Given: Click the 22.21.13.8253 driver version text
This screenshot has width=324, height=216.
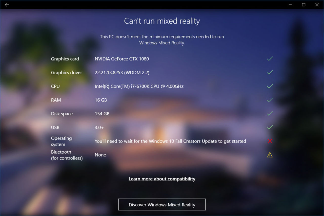Looking at the screenshot, I should (x=122, y=72).
